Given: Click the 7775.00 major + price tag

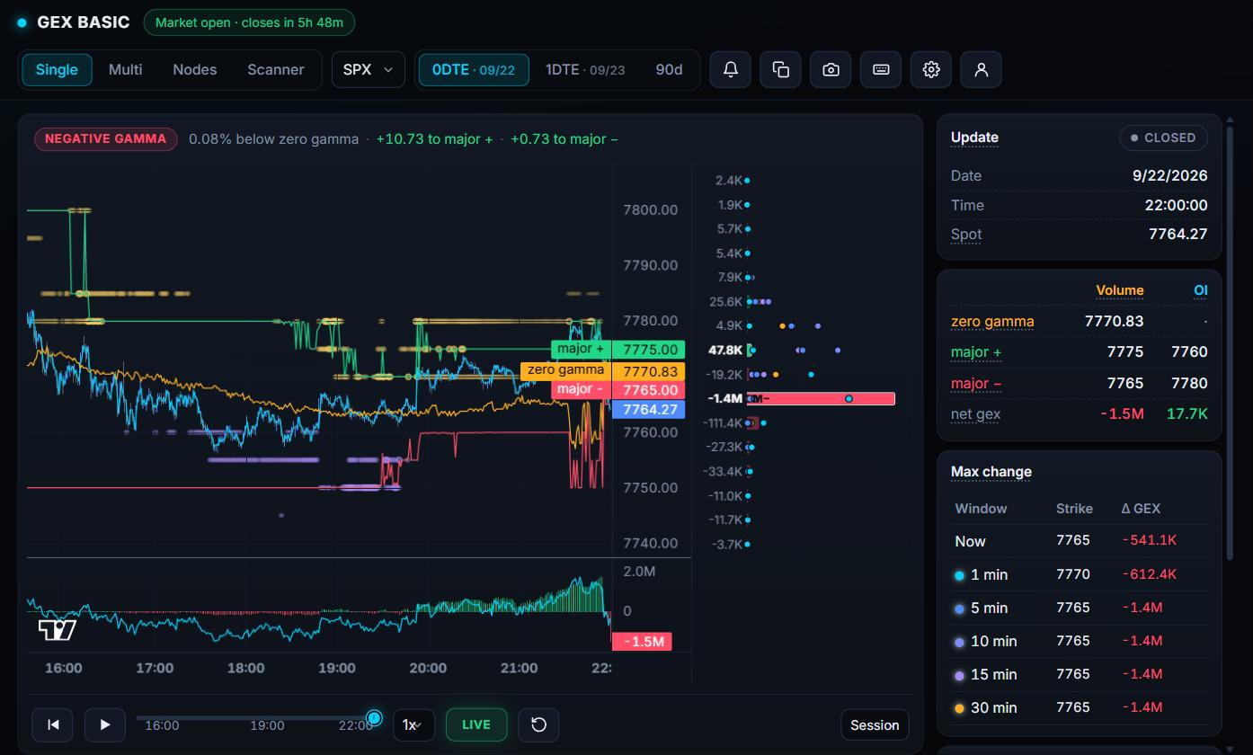Looking at the screenshot, I should [x=650, y=350].
